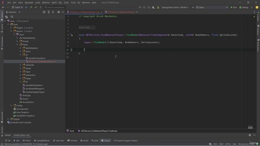Click Select Opened File target icon
260x146 pixels.
pyautogui.click(x=44, y=12)
